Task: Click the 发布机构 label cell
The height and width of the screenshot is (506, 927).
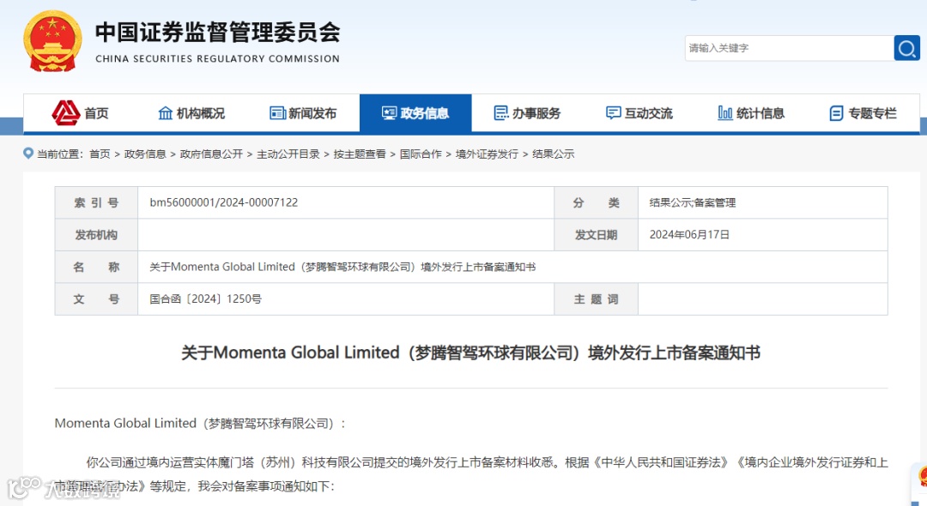Action: click(x=96, y=234)
